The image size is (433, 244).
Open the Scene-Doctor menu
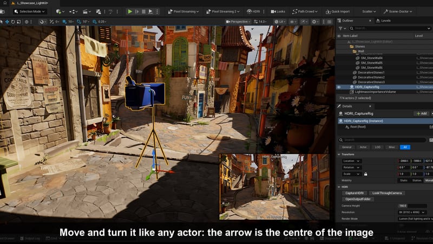point(398,11)
